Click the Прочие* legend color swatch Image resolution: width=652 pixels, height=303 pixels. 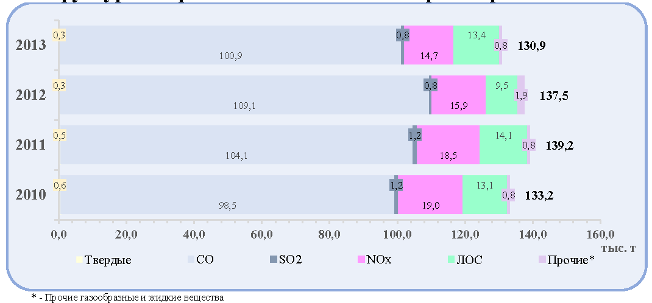[x=542, y=260]
